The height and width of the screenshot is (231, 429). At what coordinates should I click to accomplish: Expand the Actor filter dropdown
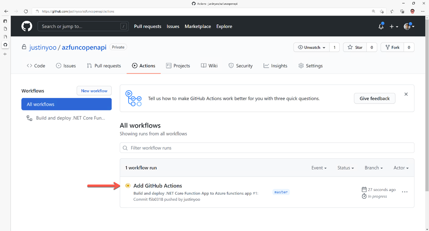(401, 168)
